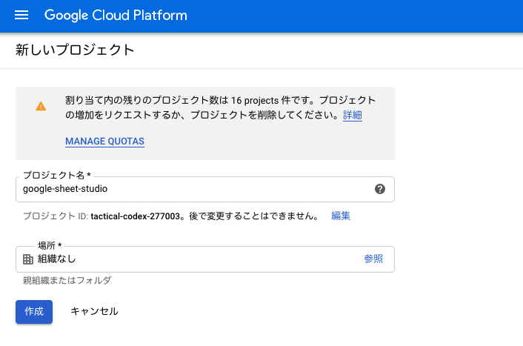Screen dimensions: 523x346
Task: Focus the プロジェクト名 input field
Action: [x=204, y=189]
